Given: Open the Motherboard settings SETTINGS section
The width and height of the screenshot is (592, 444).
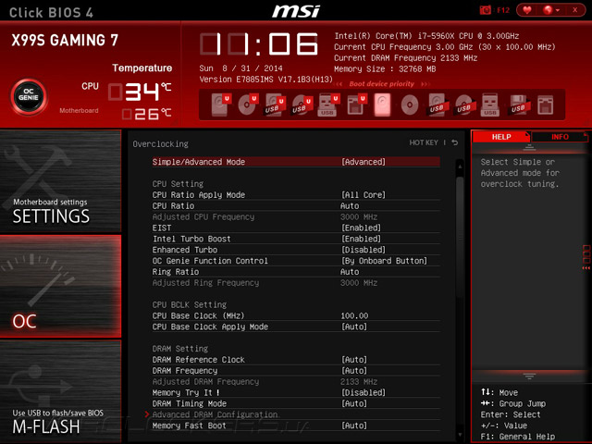Looking at the screenshot, I should point(61,181).
